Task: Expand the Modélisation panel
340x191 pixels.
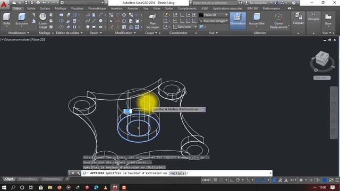Action: (19, 33)
